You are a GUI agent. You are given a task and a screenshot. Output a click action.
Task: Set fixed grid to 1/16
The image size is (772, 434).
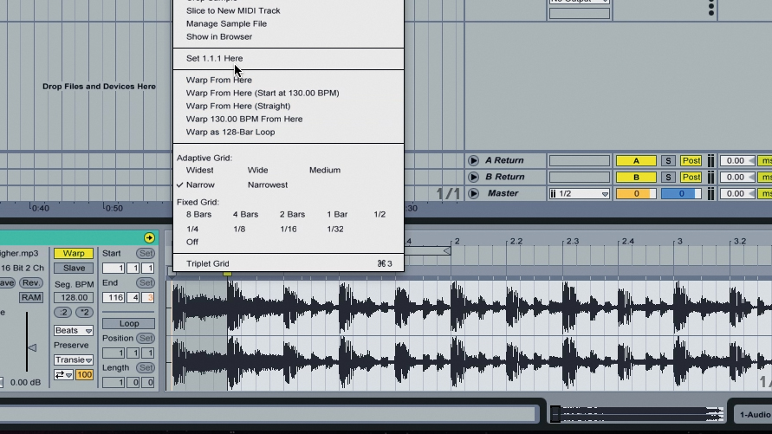288,229
